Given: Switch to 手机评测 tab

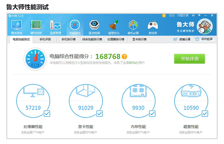Looking at the screenshot, I should pos(45,39).
